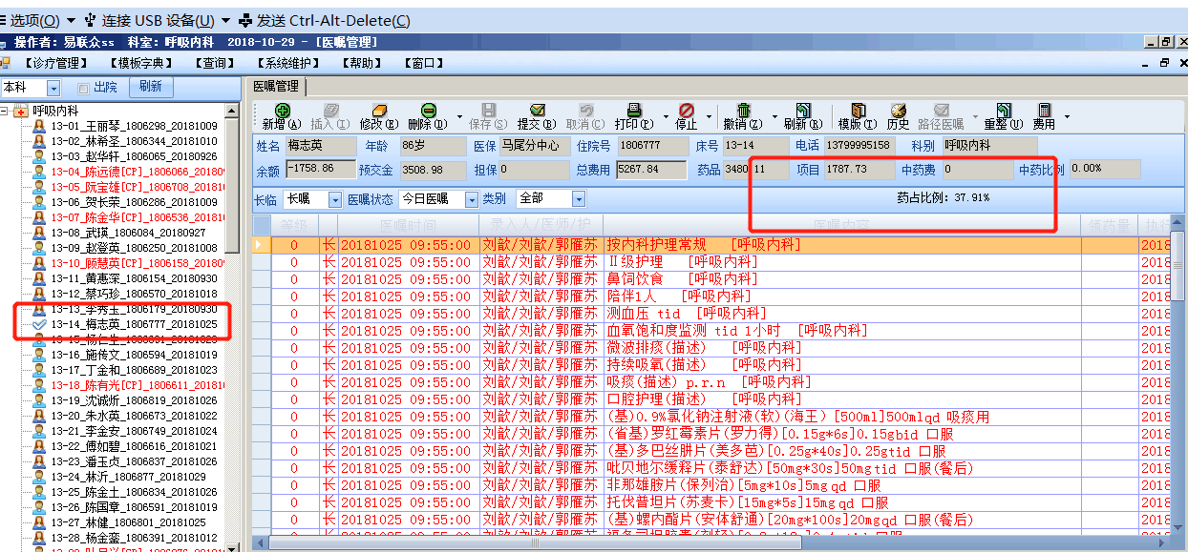1188x552 pixels.
Task: Click the 停止 (stop) red circle icon
Action: click(687, 111)
